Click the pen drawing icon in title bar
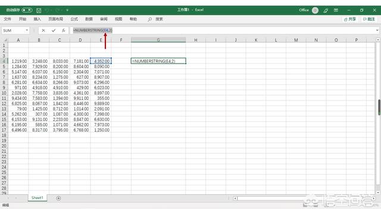The height and width of the screenshot is (214, 381). click(x=326, y=10)
